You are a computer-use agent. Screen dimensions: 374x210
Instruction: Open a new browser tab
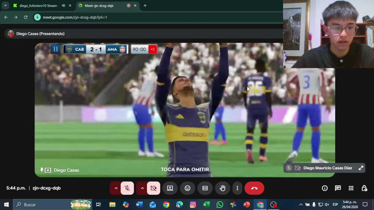pyautogui.click(x=145, y=6)
